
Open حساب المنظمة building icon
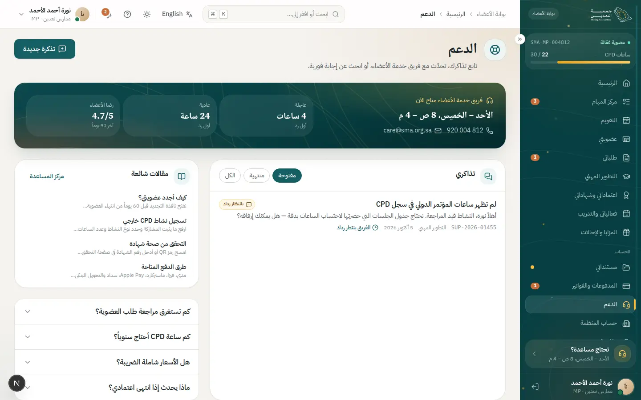tap(626, 323)
